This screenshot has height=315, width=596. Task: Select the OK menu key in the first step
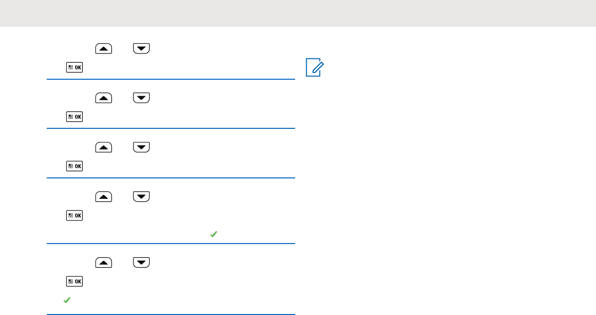74,68
